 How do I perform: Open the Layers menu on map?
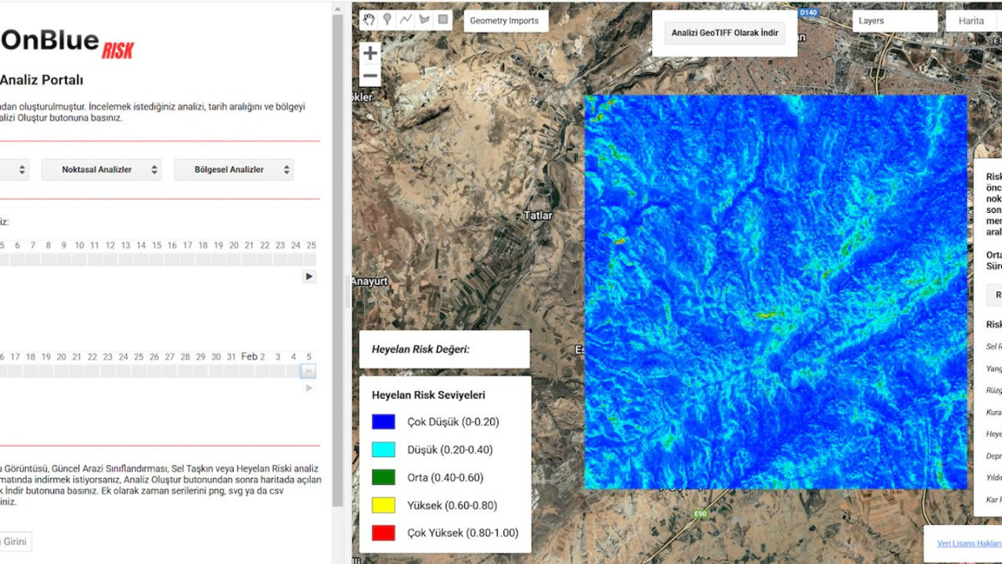click(x=894, y=21)
